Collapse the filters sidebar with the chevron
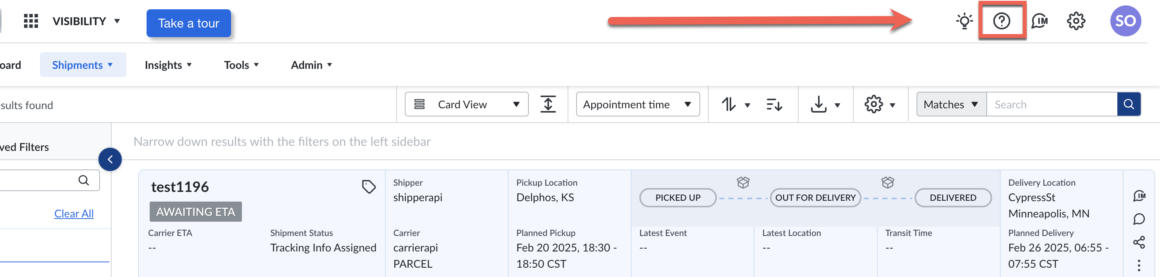The height and width of the screenshot is (277, 1160). click(x=110, y=159)
